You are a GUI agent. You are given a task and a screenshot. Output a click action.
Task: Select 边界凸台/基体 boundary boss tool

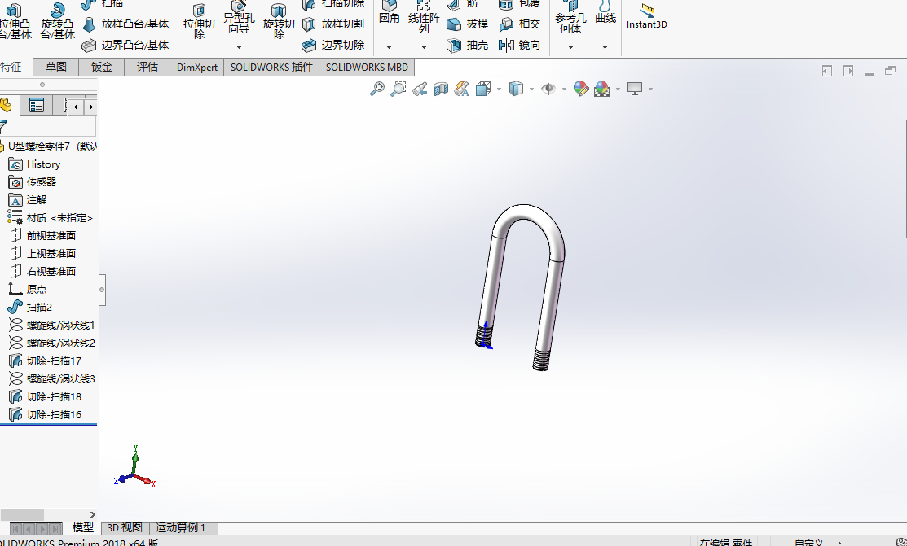click(126, 45)
